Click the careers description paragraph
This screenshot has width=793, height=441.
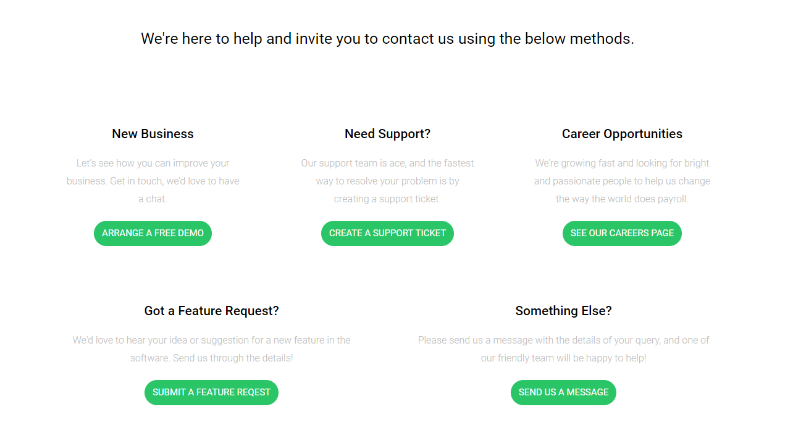(x=622, y=181)
